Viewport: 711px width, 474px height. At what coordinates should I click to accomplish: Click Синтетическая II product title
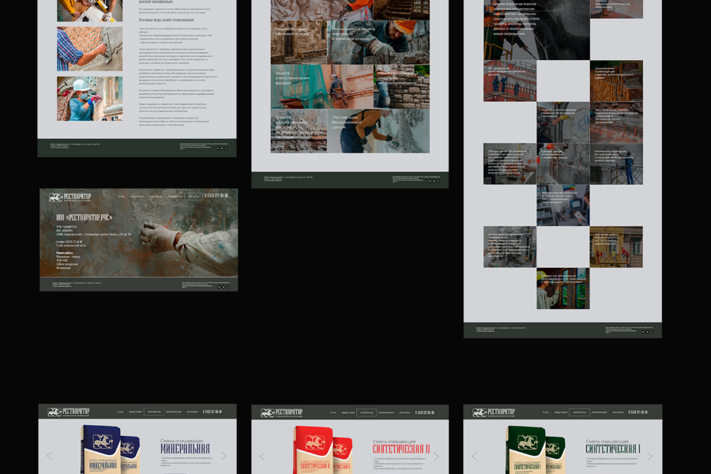click(x=401, y=449)
